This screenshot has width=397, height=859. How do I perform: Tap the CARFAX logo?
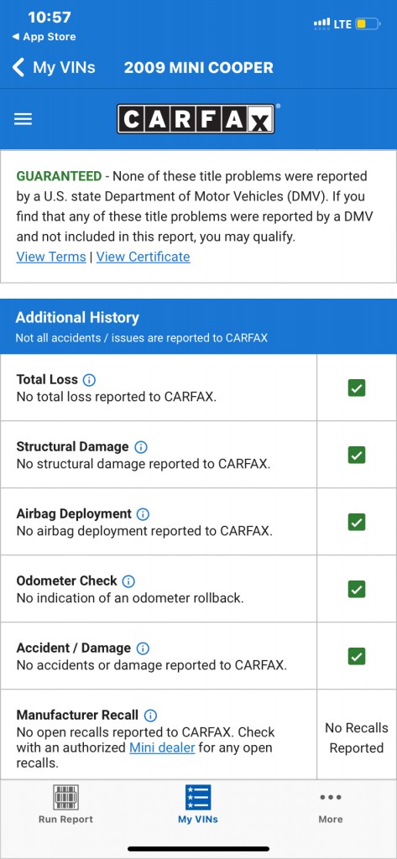pos(196,119)
